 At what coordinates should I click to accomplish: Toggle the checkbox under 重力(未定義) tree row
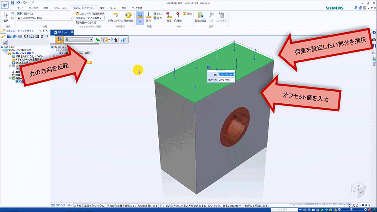pos(14,66)
